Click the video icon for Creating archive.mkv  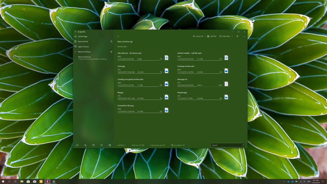click(226, 71)
